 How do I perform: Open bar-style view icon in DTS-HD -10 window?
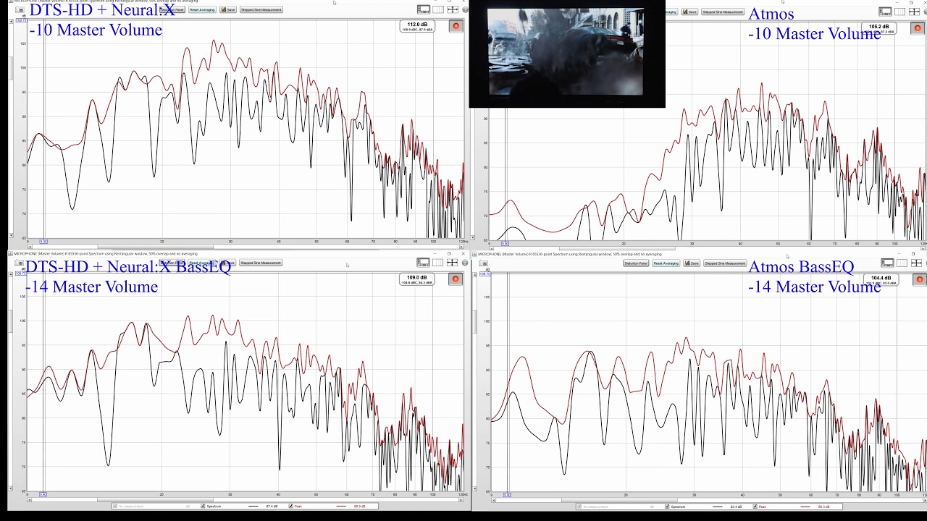tap(438, 9)
